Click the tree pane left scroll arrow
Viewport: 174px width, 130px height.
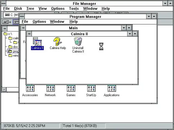click(4, 89)
